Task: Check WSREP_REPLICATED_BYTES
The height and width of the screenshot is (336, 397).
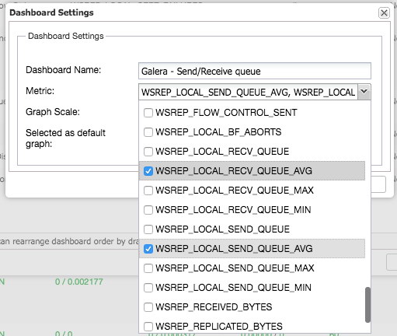Action: click(148, 327)
